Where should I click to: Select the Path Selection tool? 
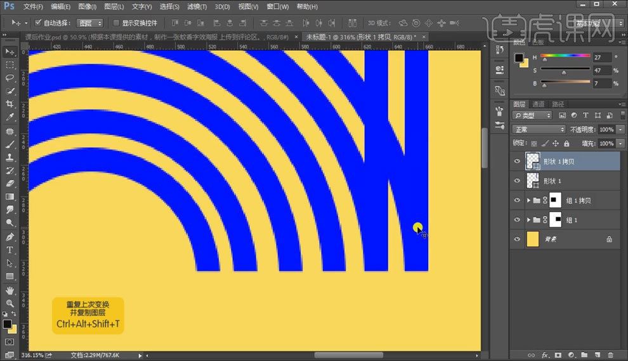click(x=10, y=263)
